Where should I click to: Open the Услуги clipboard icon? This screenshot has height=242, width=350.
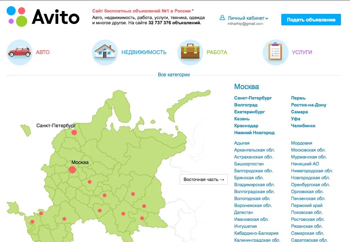tap(275, 52)
